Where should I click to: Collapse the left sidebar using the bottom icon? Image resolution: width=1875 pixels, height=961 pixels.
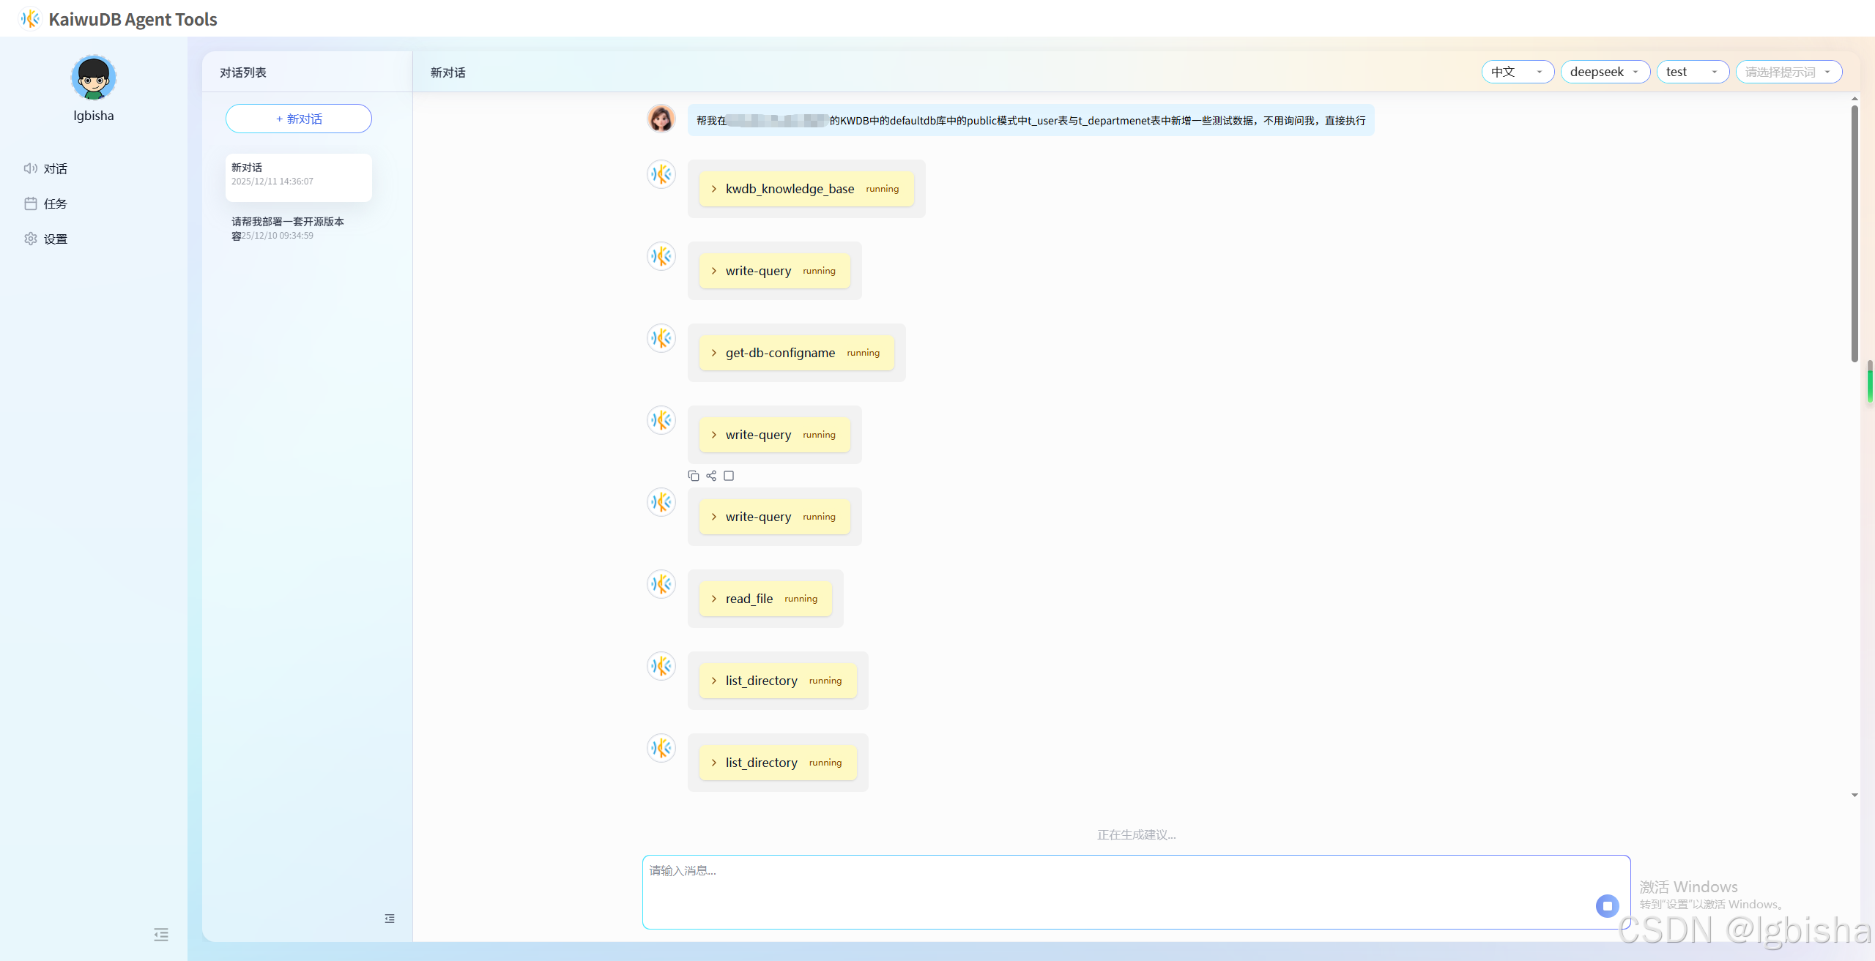161,934
